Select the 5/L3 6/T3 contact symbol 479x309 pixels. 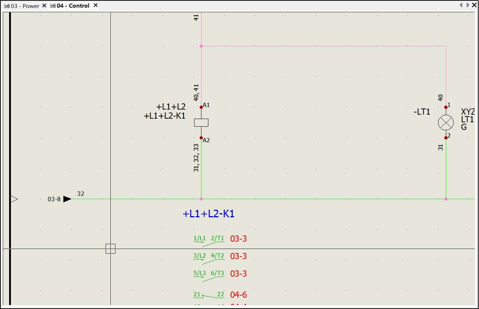pyautogui.click(x=209, y=276)
